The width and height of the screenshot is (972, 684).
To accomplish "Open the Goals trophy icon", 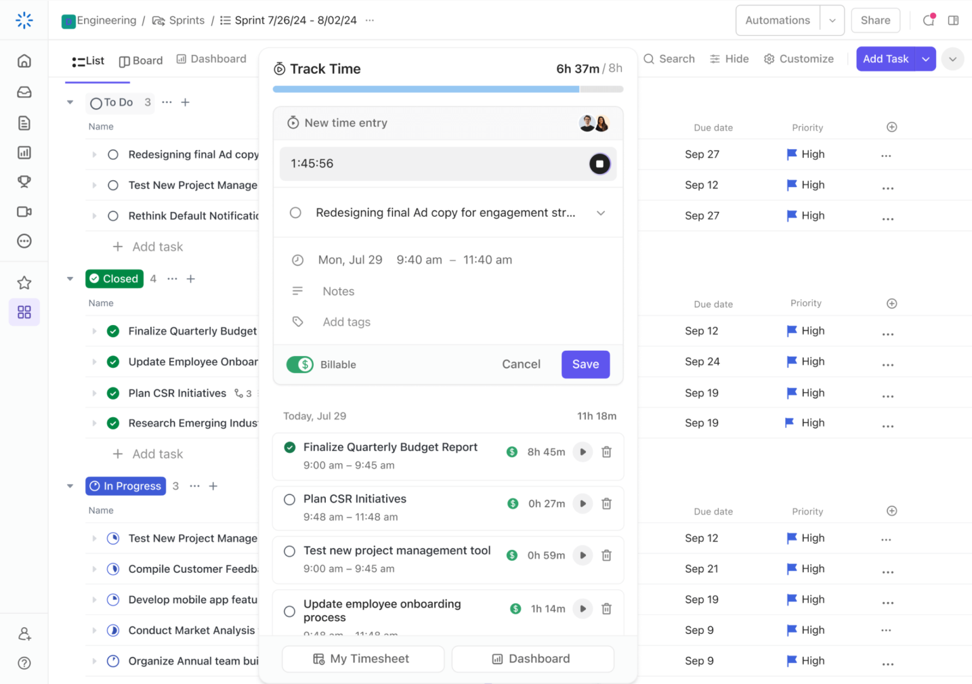I will click(x=23, y=181).
